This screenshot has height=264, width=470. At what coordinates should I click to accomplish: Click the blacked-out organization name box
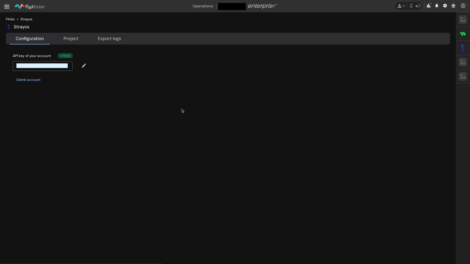click(232, 6)
